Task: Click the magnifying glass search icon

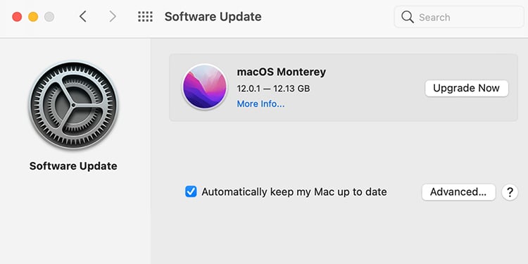Action: pos(408,17)
